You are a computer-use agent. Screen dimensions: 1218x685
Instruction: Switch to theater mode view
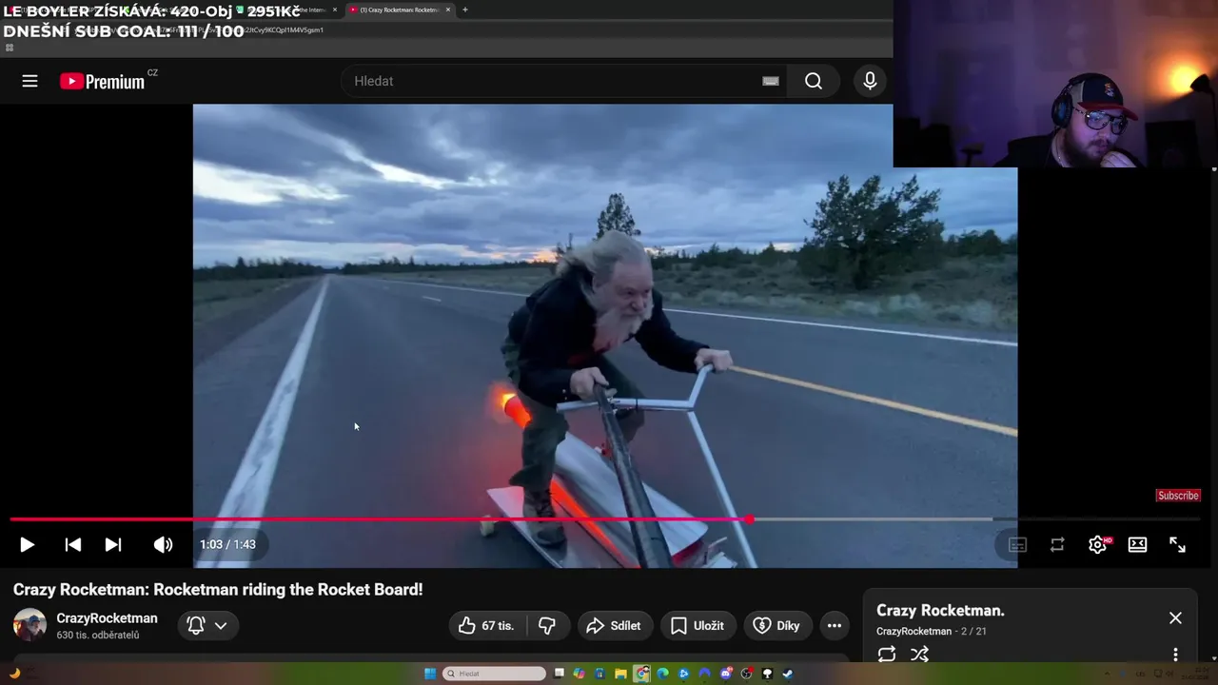pos(1137,544)
